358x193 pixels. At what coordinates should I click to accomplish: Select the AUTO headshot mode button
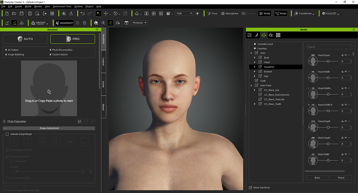pyautogui.click(x=25, y=39)
